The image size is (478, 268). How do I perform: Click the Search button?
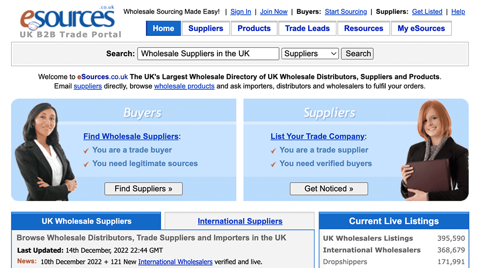358,54
